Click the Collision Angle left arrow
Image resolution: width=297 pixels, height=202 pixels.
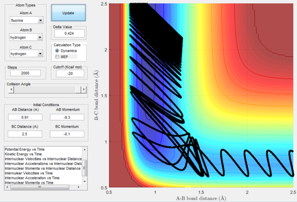point(11,89)
